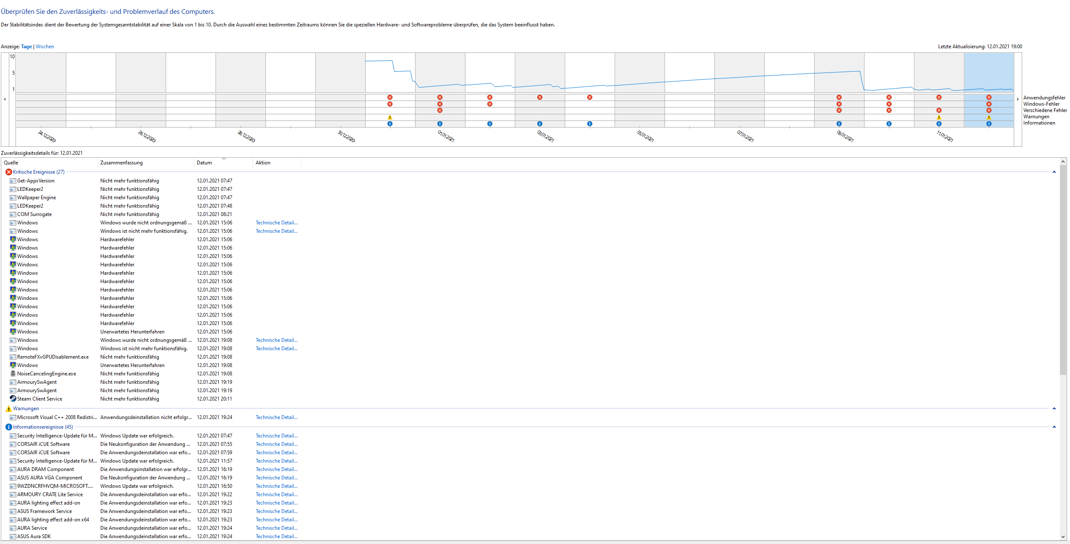1070x544 pixels.
Task: Collapse the Kritische Ereignisse group
Action: (1054, 172)
